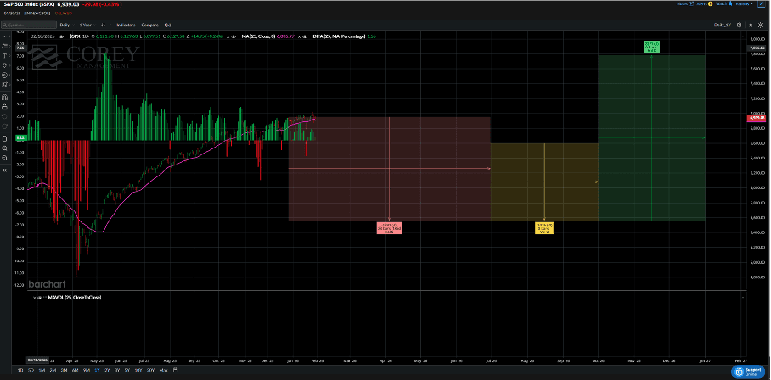Click the collapse header double-arrow icon
The width and height of the screenshot is (771, 380).
coord(751,25)
